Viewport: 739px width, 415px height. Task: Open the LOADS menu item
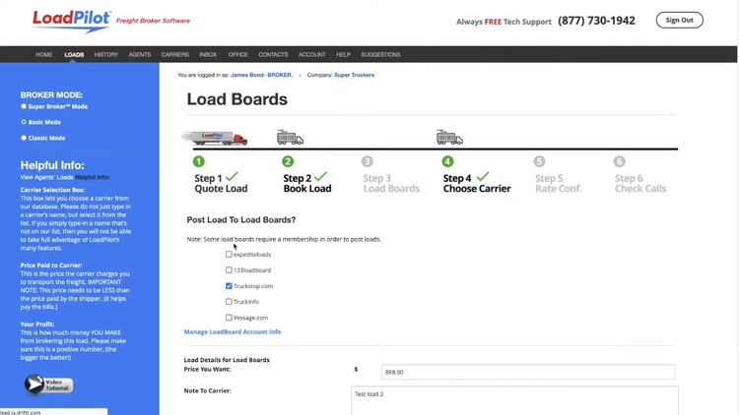point(74,55)
